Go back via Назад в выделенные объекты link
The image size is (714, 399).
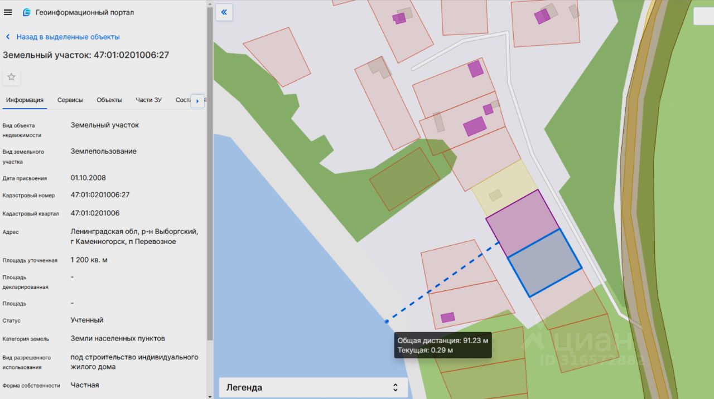[x=68, y=37]
